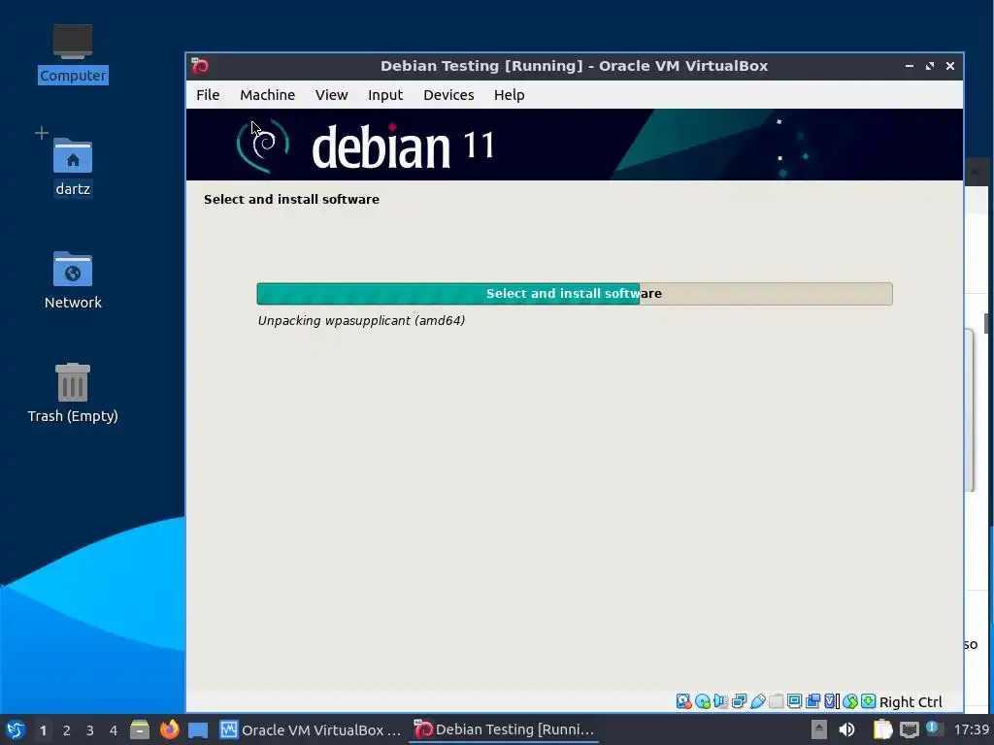This screenshot has height=745, width=994.
Task: Open the clipboard manager tray icon
Action: point(882,729)
